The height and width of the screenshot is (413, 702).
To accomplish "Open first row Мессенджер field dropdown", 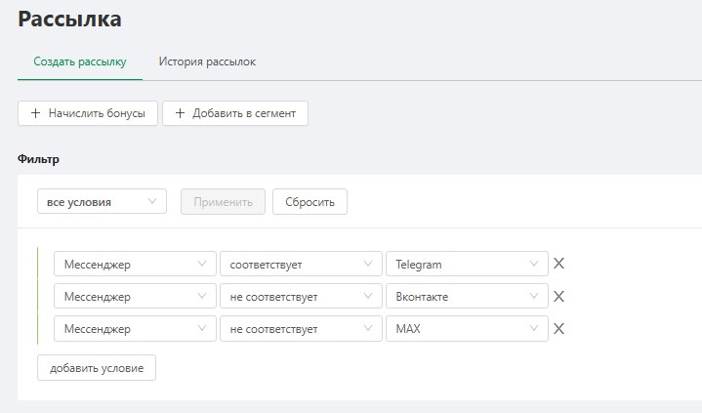I will (134, 264).
